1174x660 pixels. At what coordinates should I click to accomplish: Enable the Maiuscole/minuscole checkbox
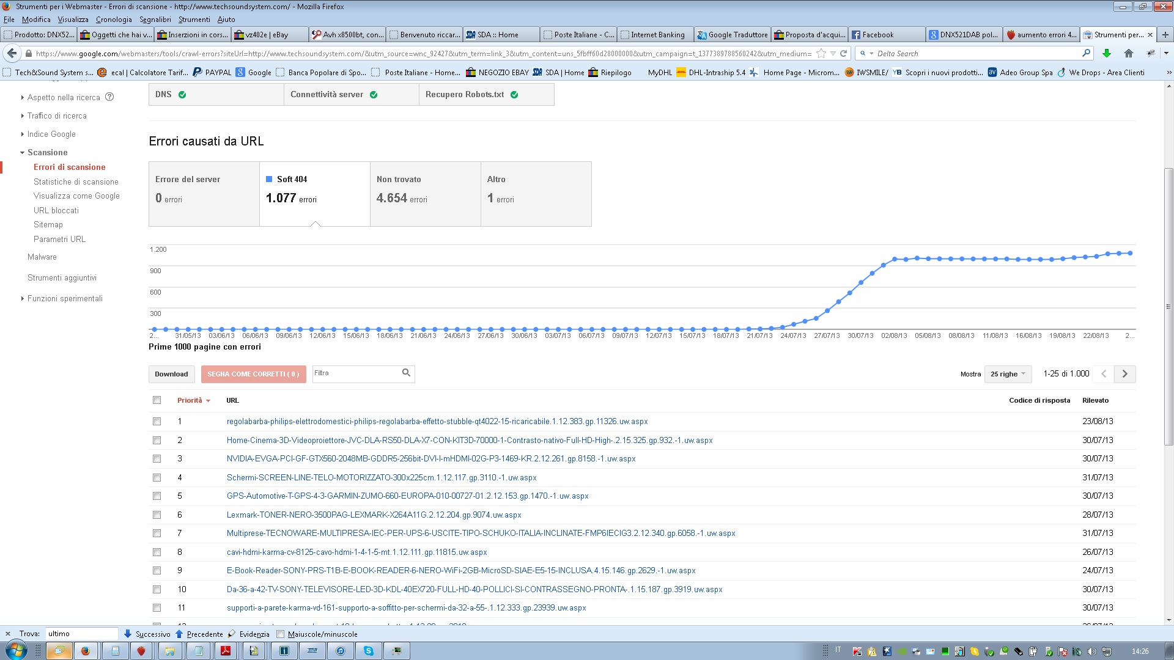tap(281, 634)
